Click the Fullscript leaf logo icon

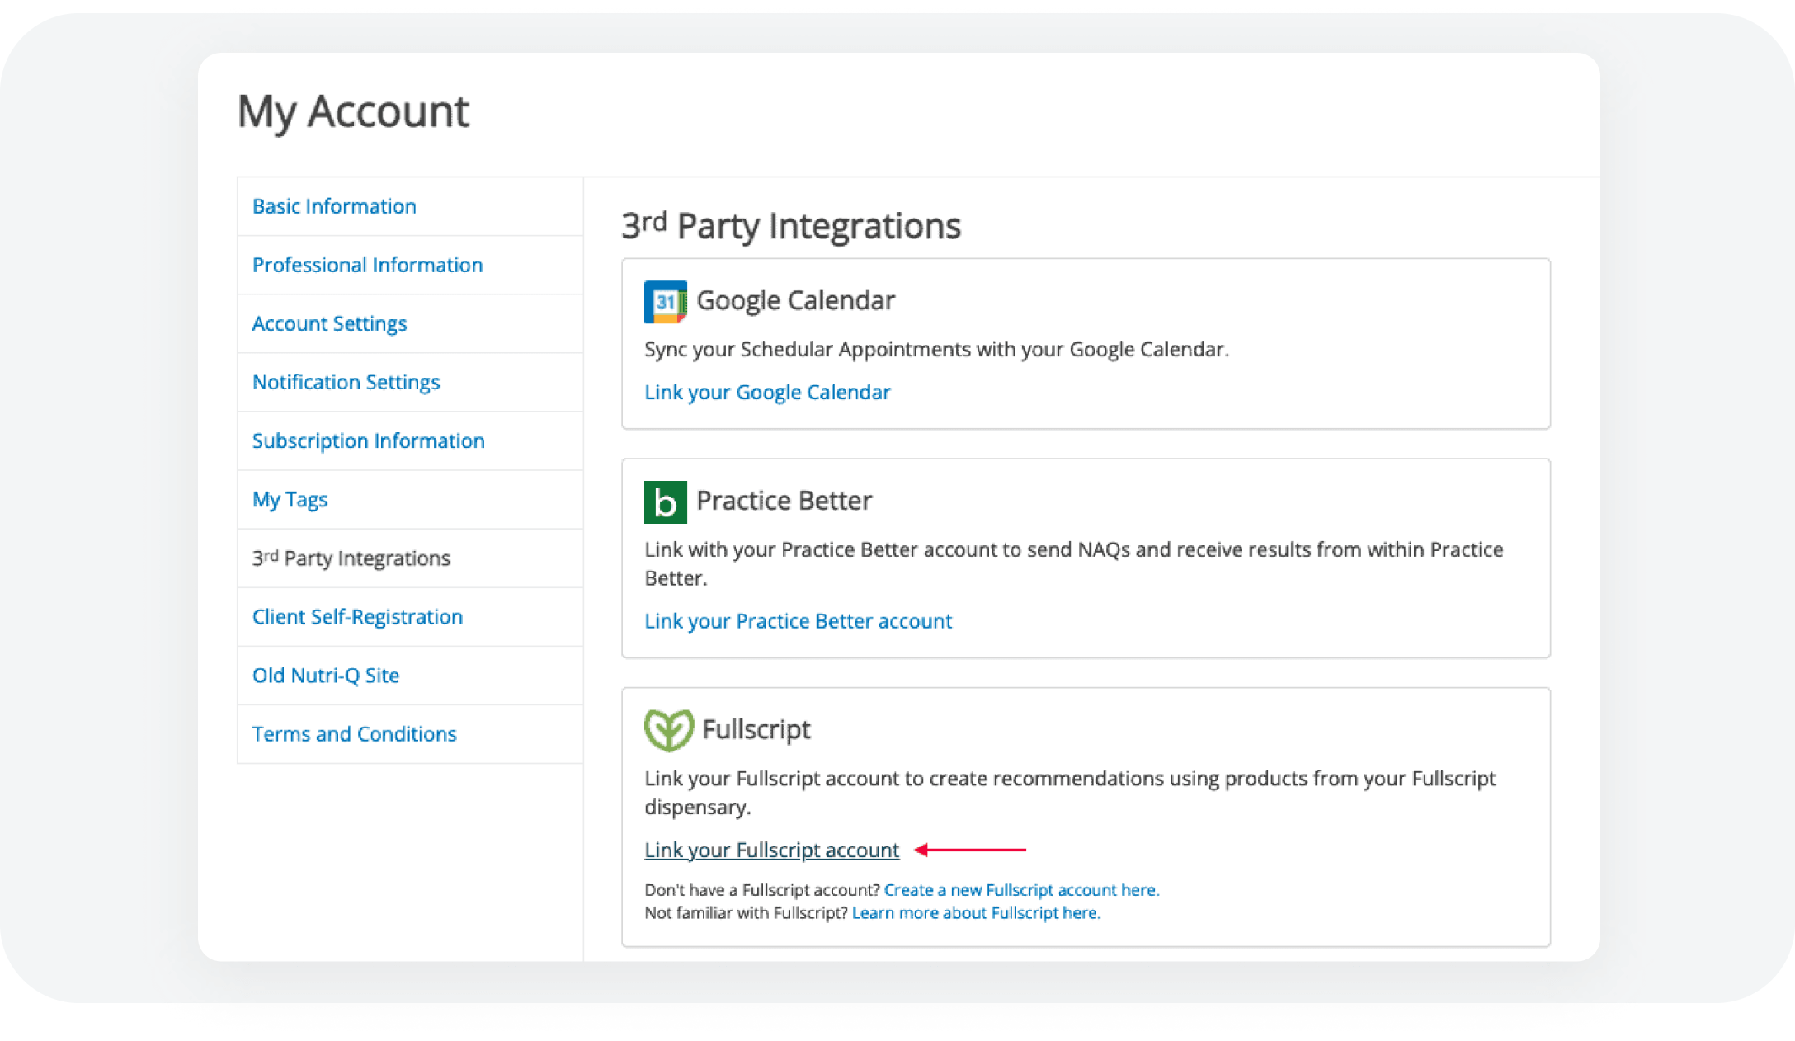point(668,730)
